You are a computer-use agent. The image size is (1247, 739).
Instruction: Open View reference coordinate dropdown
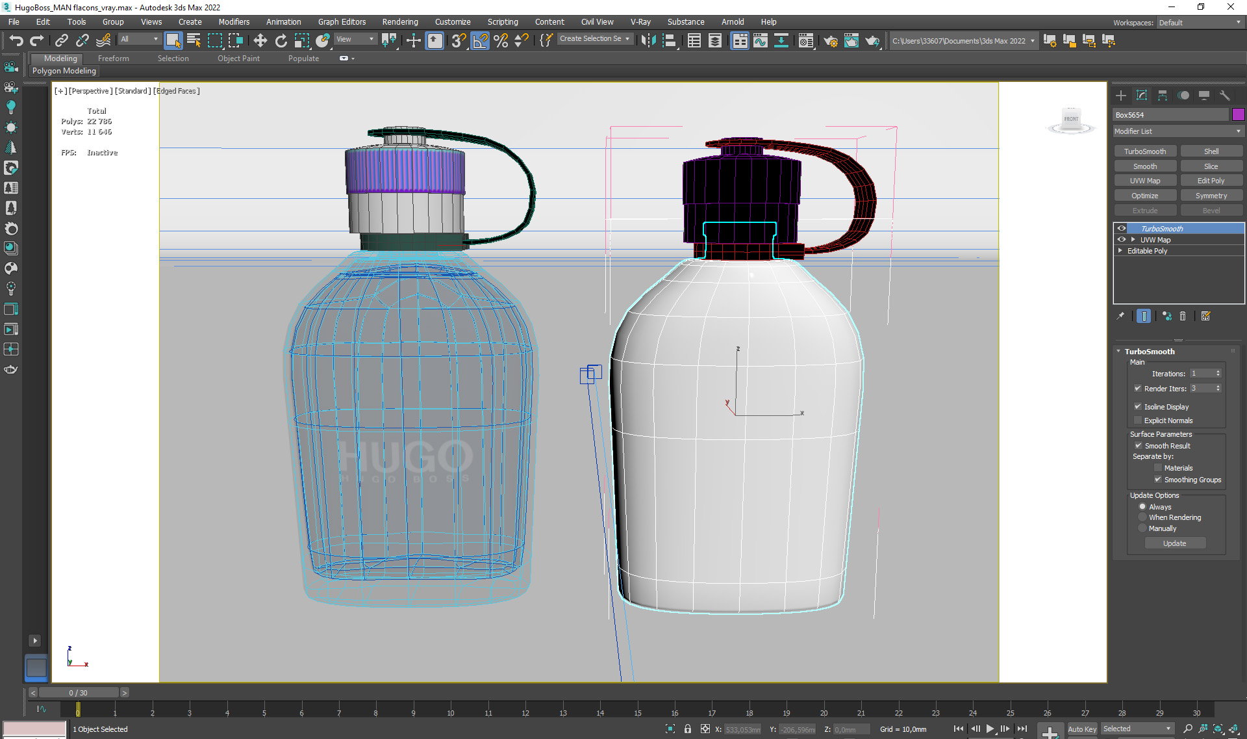coord(355,39)
